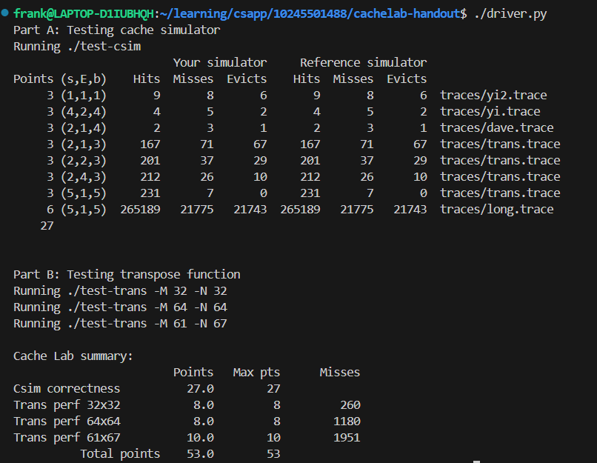The height and width of the screenshot is (463, 597).
Task: Click the 'Reference simulator' column header
Action: coord(363,62)
